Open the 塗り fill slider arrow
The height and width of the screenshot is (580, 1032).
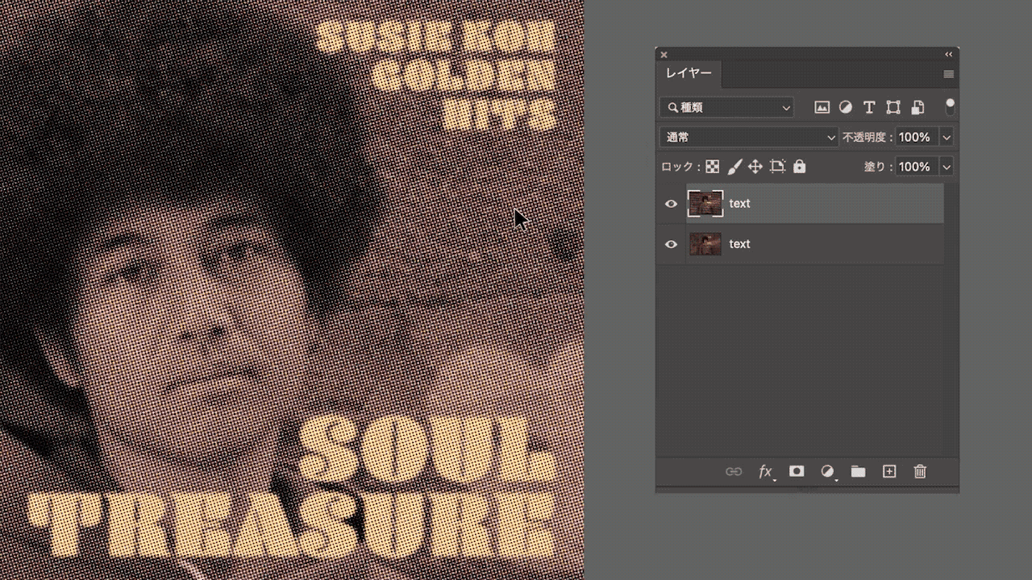click(x=947, y=167)
